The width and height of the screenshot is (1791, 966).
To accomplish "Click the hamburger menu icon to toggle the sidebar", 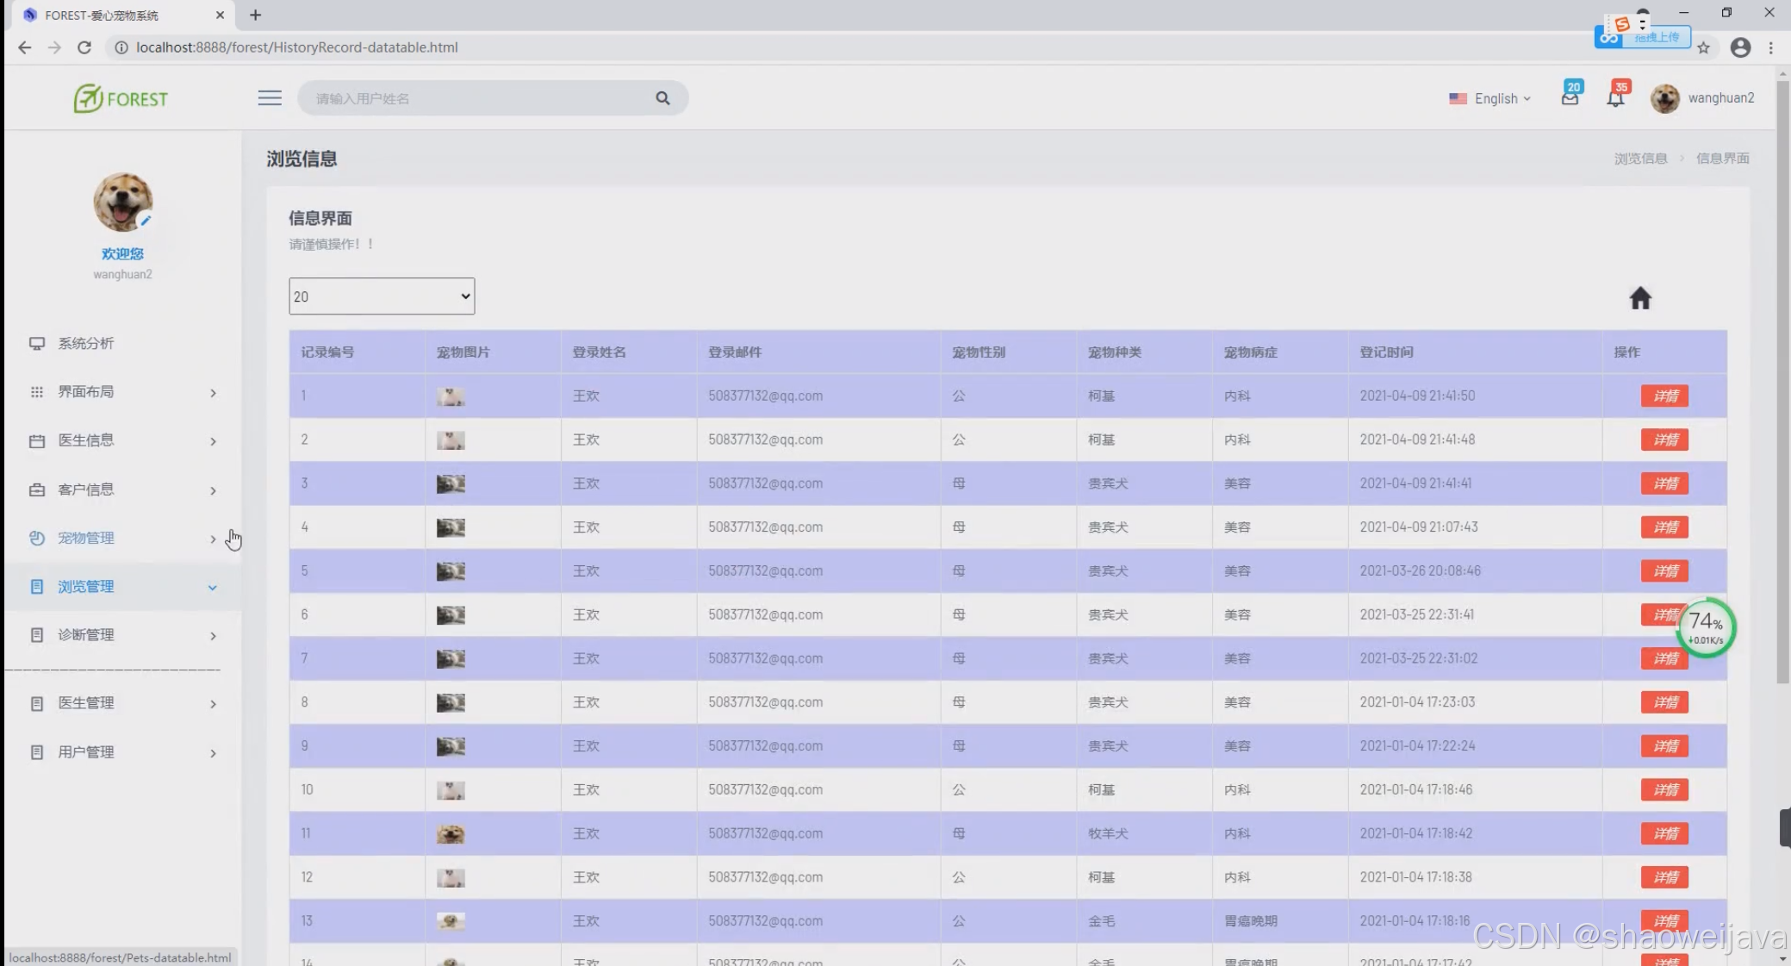I will 270,97.
